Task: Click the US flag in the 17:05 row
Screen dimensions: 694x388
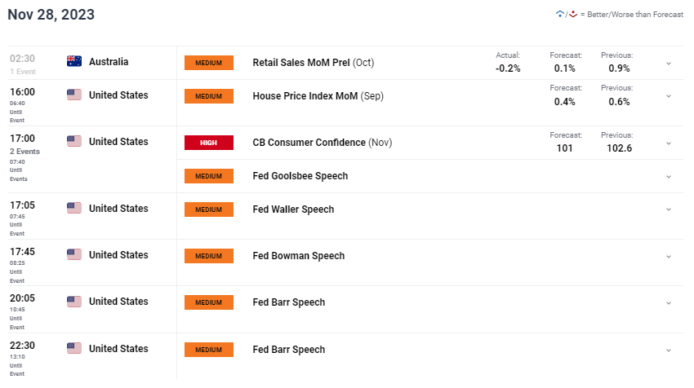Action: [74, 209]
